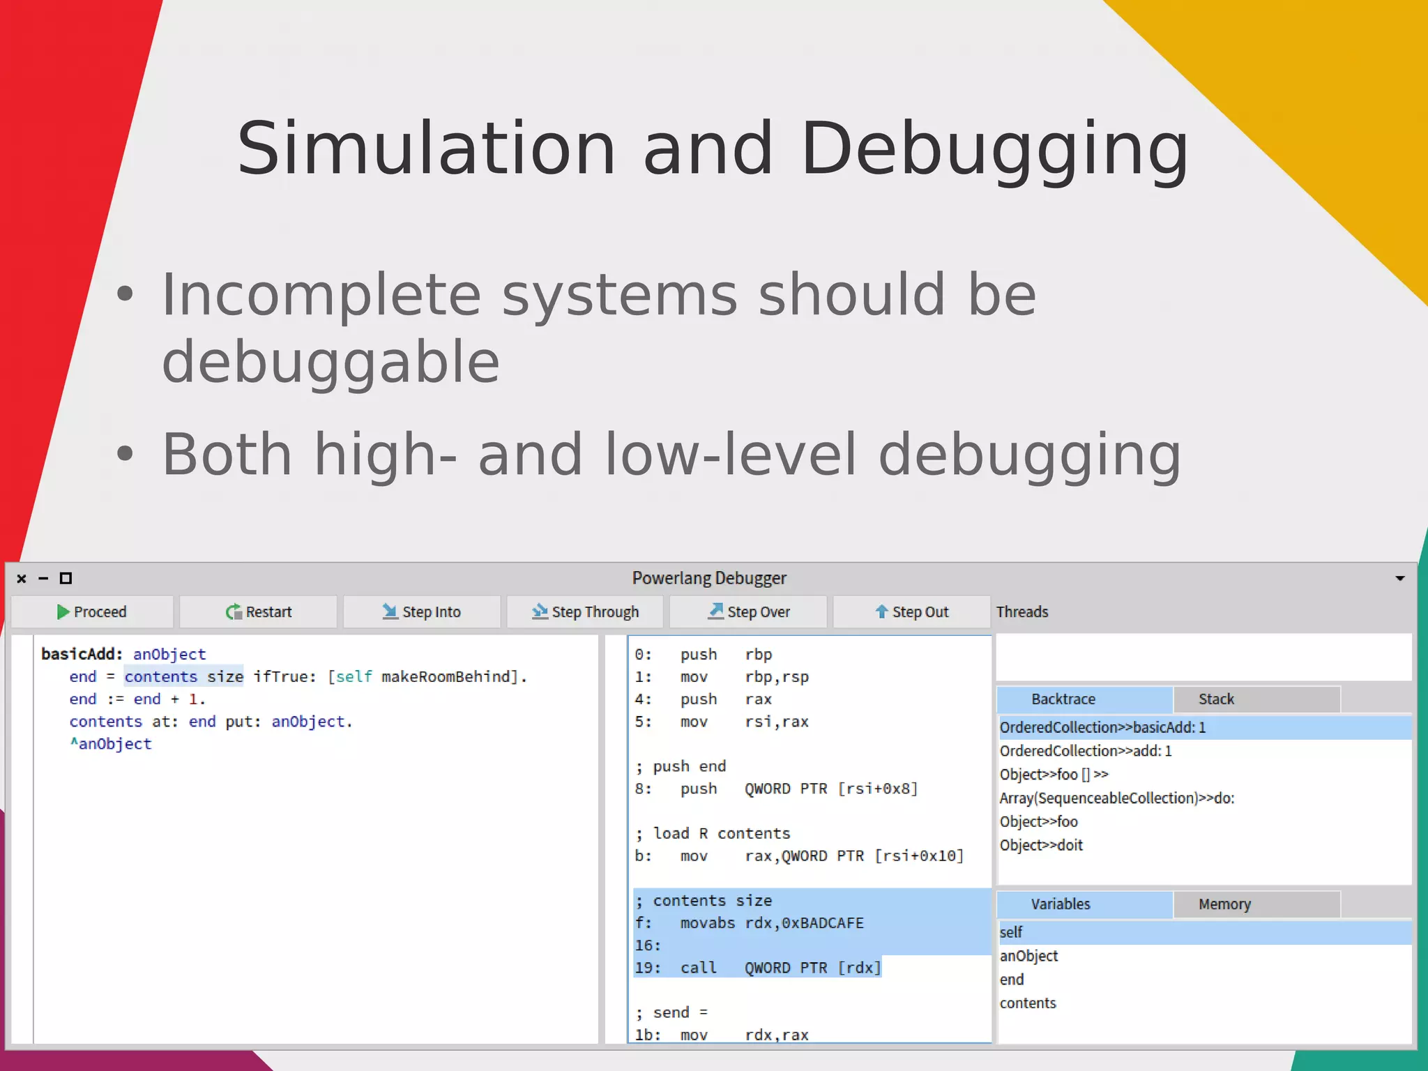Click 'mov rax,QWORD PTR [rsi+0x10]' instruction
The height and width of the screenshot is (1071, 1428).
point(822,856)
